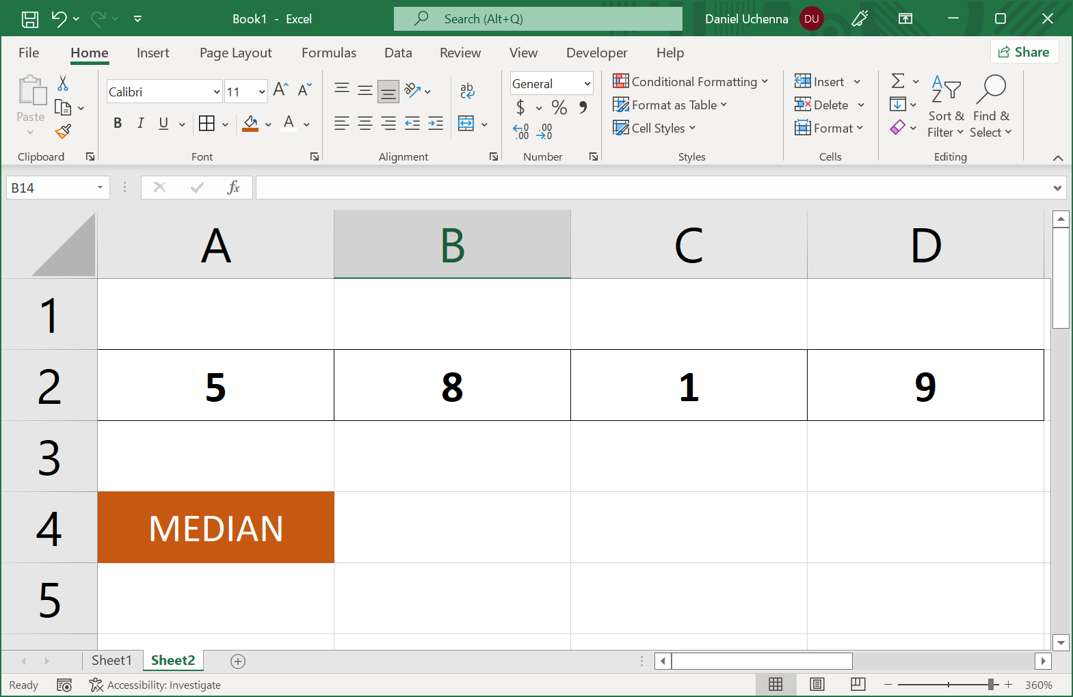The height and width of the screenshot is (697, 1073).
Task: Apply the font color A
Action: point(289,123)
